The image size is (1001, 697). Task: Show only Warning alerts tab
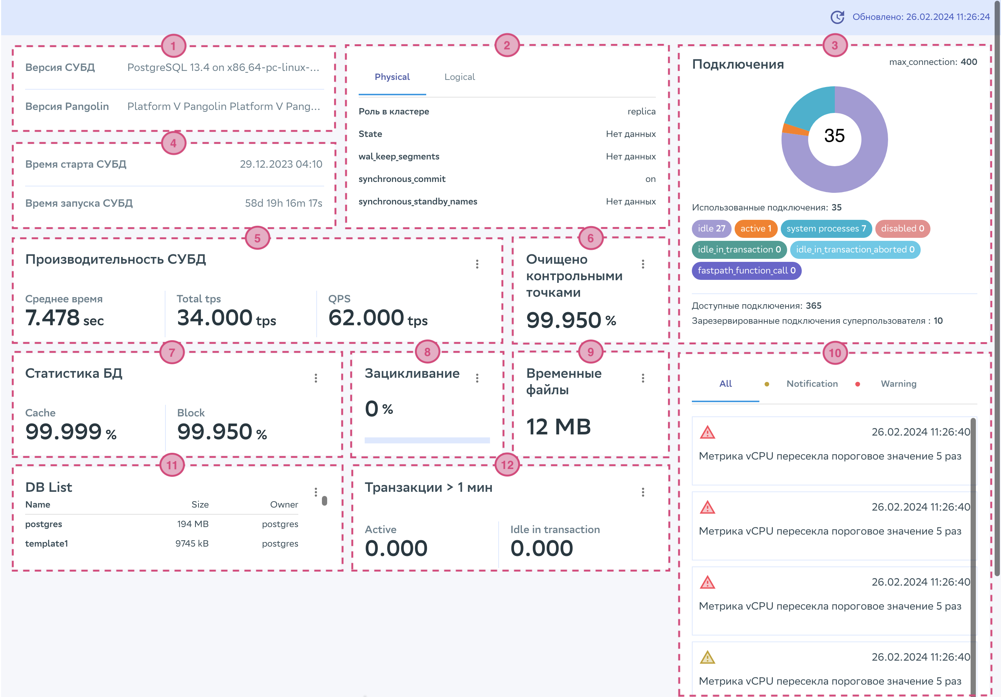898,384
